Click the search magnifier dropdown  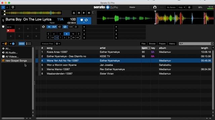(x=181, y=44)
